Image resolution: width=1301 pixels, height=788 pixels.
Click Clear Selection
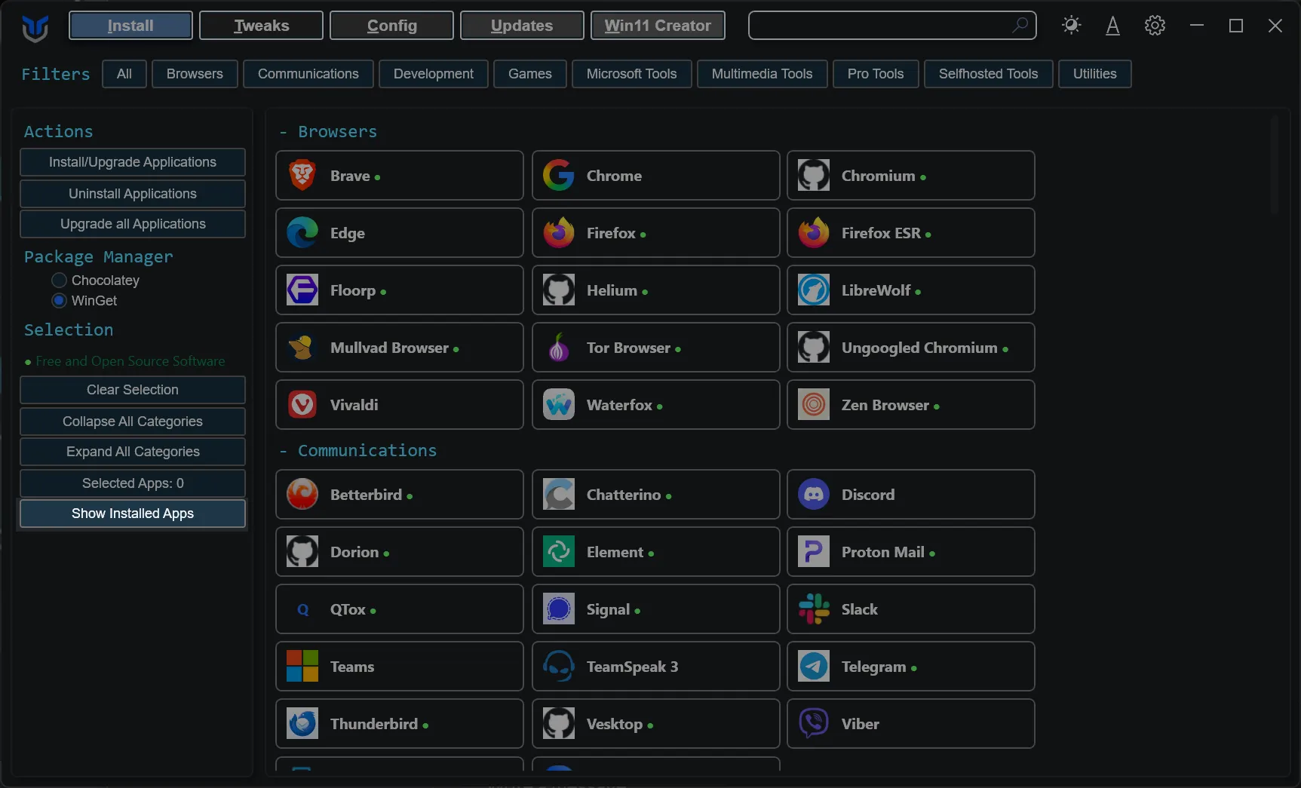(133, 390)
